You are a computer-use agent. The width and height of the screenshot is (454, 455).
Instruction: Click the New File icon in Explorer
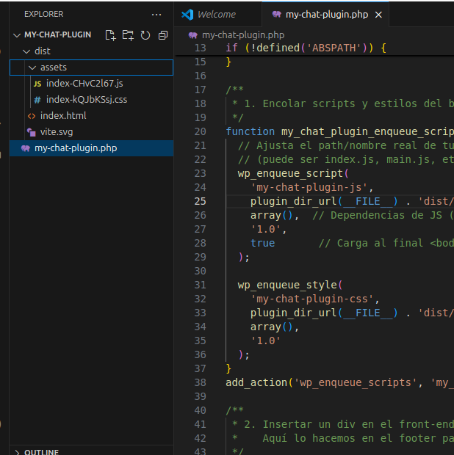pyautogui.click(x=110, y=35)
